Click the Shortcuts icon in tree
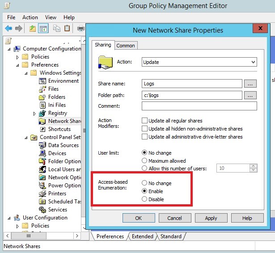The image size is (275, 253). point(43,129)
